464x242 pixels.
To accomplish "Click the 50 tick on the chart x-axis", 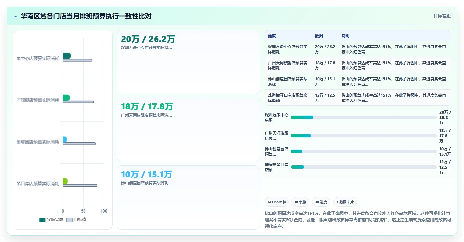I will pyautogui.click(x=83, y=211).
